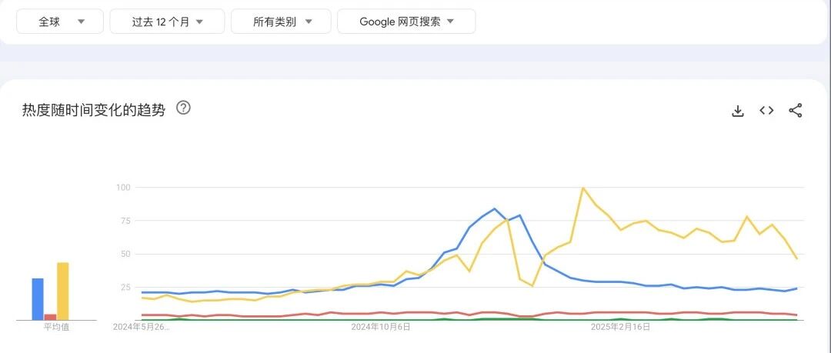Click the right end of the yellow line
This screenshot has width=831, height=353.
[x=797, y=258]
